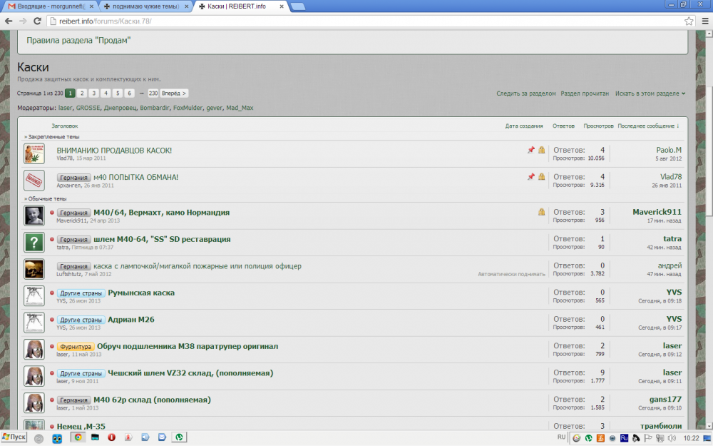Click Maverick911's avatar on the M40/64 thread
This screenshot has height=446, width=713.
(34, 216)
